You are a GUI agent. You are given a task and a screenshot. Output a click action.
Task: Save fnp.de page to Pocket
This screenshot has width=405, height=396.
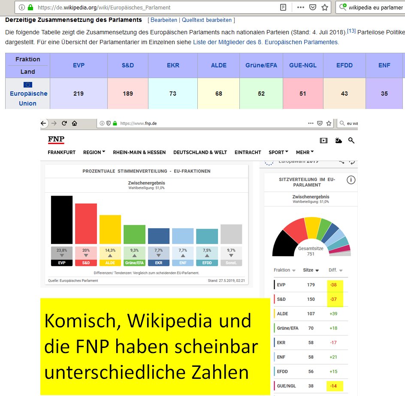click(x=320, y=123)
